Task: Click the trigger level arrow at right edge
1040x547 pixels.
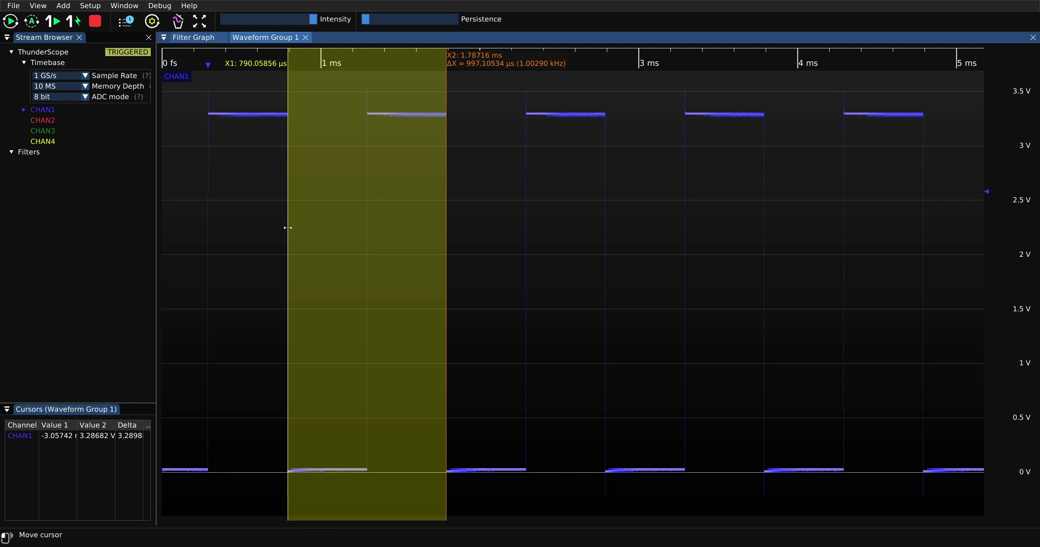Action: [987, 191]
